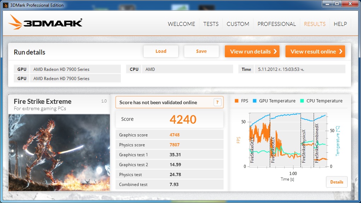Viewport: 361px width, 203px height.
Task: Click the Physics test value 24.78
Action: click(x=175, y=175)
